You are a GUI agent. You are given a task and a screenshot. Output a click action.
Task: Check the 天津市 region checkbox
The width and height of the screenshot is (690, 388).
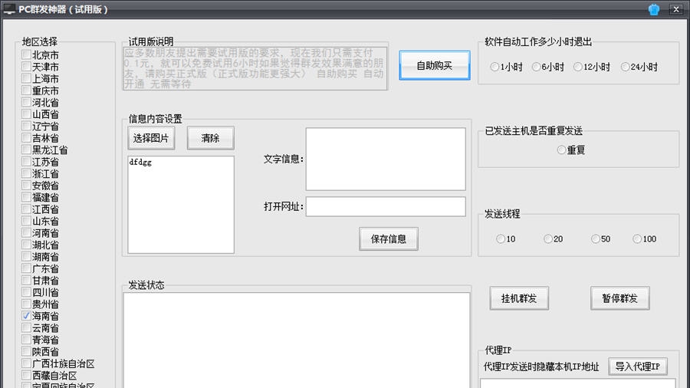tap(26, 67)
